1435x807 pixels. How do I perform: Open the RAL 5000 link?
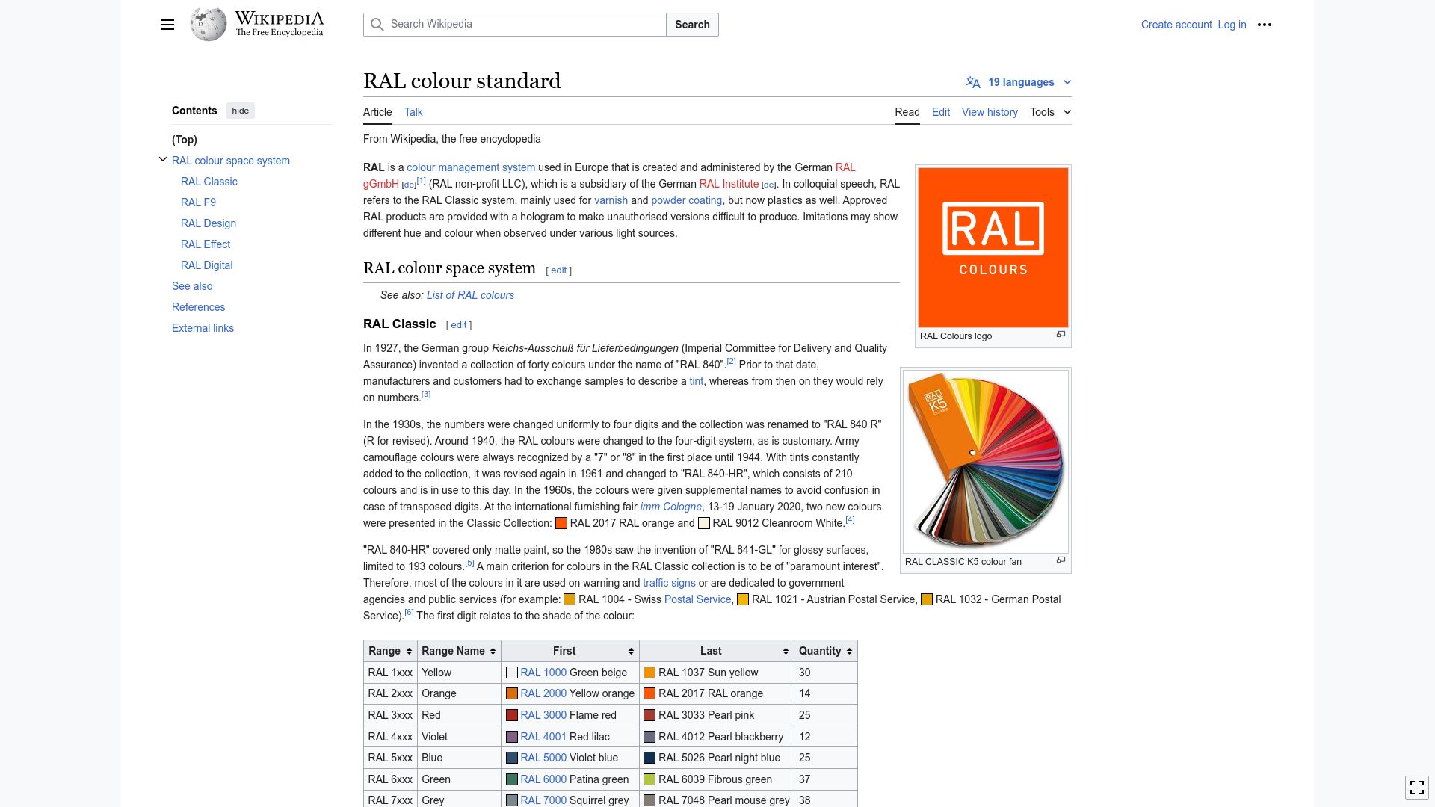[543, 758]
